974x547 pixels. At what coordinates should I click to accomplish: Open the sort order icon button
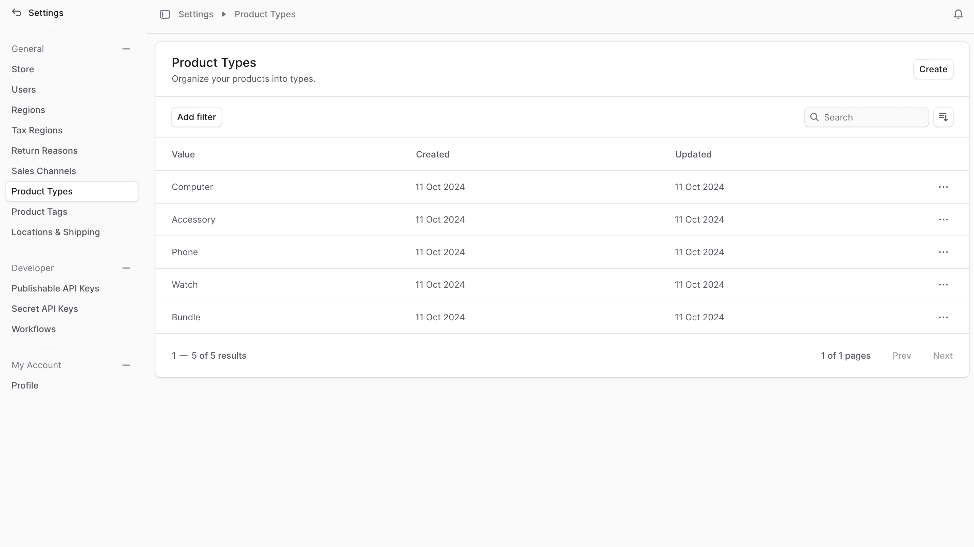coord(943,117)
